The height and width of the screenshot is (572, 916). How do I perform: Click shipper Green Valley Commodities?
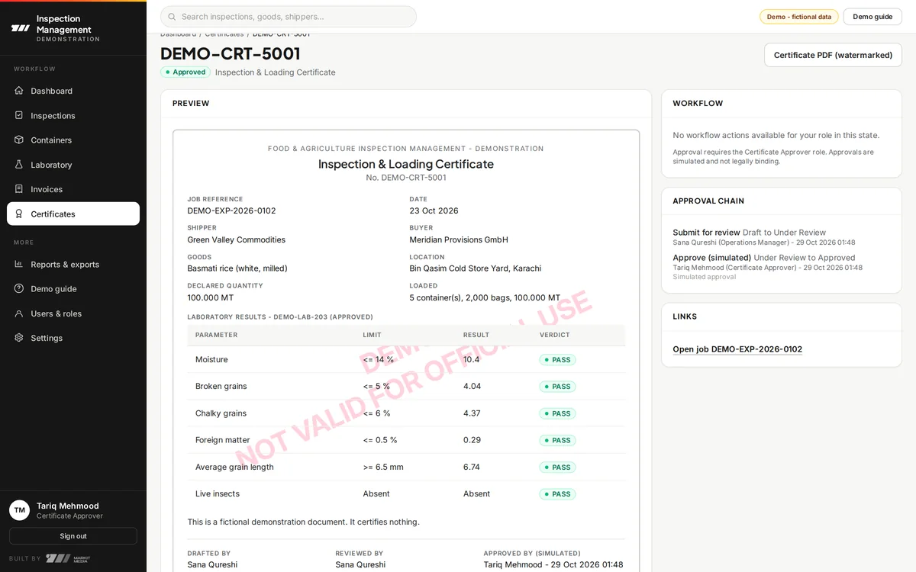[236, 239]
